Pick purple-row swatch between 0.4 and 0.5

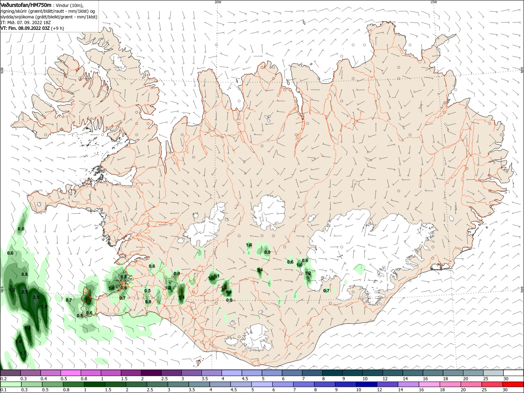pyautogui.click(x=50, y=373)
